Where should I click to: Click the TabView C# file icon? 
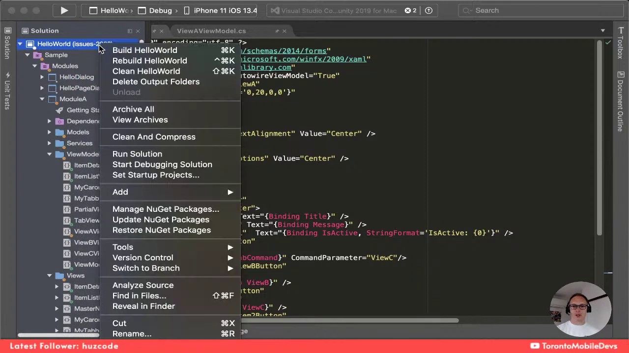(x=67, y=221)
